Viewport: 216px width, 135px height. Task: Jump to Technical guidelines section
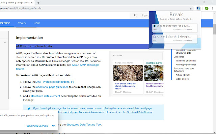coord(186,61)
